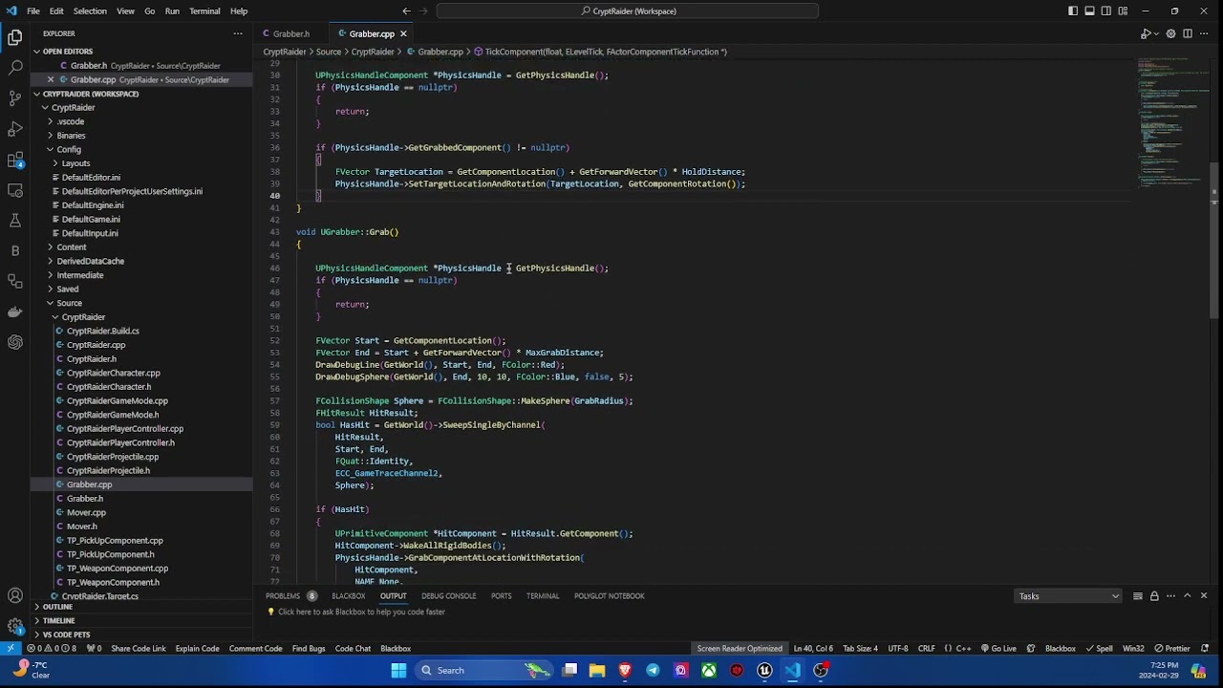
Task: Open the Source Control view
Action: coord(15,98)
